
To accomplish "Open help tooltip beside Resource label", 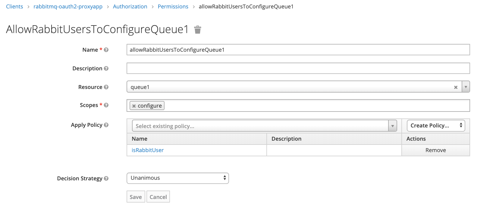I will (x=106, y=87).
